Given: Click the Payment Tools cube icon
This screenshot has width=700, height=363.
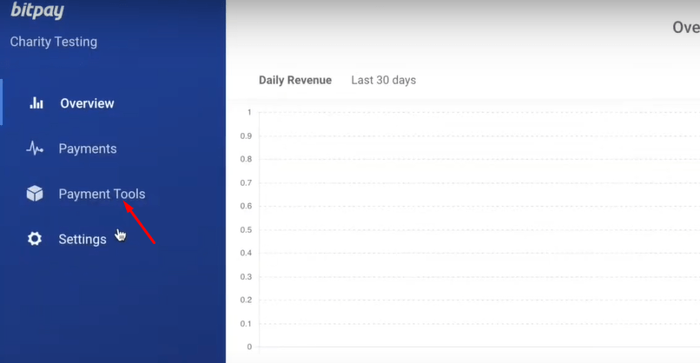Looking at the screenshot, I should (x=35, y=194).
